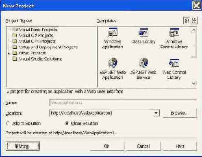Select the ASP.NET Web Service template icon
This screenshot has height=157, width=202.
click(143, 63)
